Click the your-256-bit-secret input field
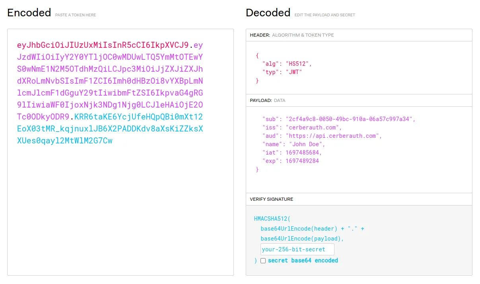This screenshot has width=480, height=284. [297, 249]
